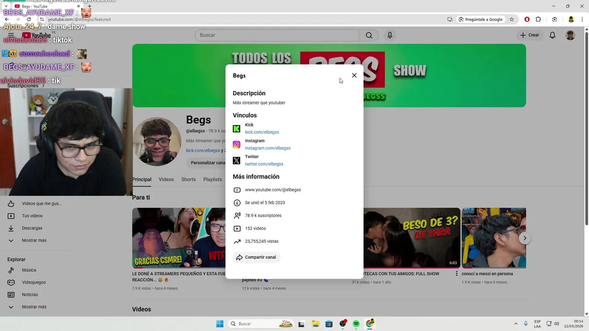Click the X Twitter logo icon
Image resolution: width=589 pixels, height=331 pixels.
[237, 160]
